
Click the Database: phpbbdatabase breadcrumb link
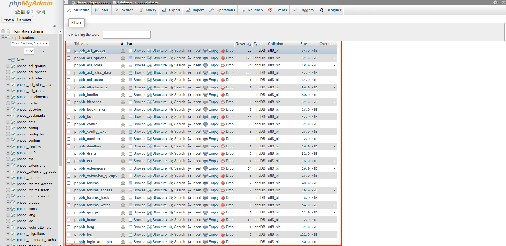137,2
